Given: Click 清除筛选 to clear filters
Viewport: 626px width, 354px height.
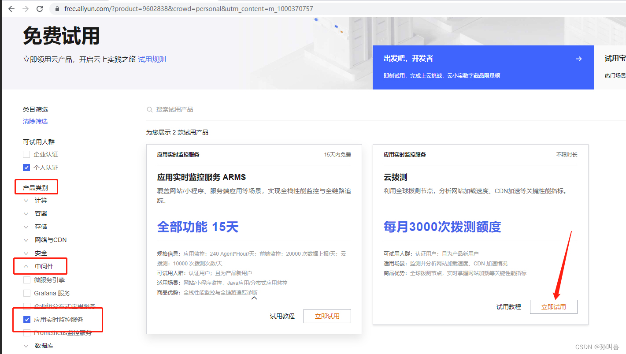Looking at the screenshot, I should tap(35, 121).
